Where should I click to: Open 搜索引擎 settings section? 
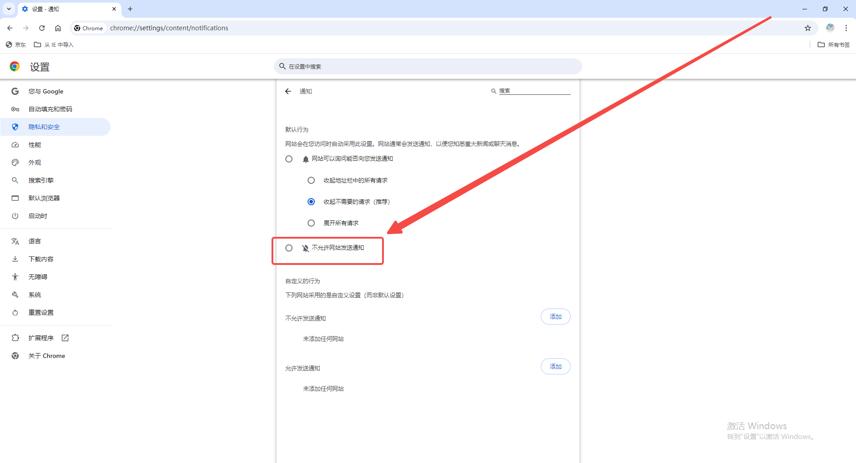click(55, 180)
